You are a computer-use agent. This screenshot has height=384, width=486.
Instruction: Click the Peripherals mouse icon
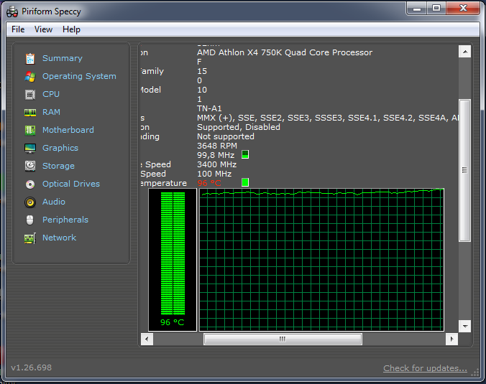(29, 220)
